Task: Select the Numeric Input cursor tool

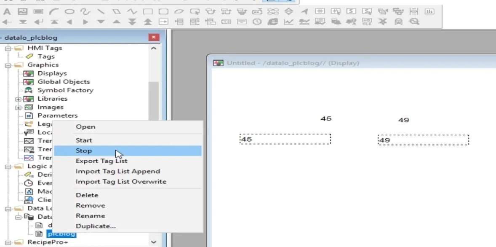Action: [336, 11]
